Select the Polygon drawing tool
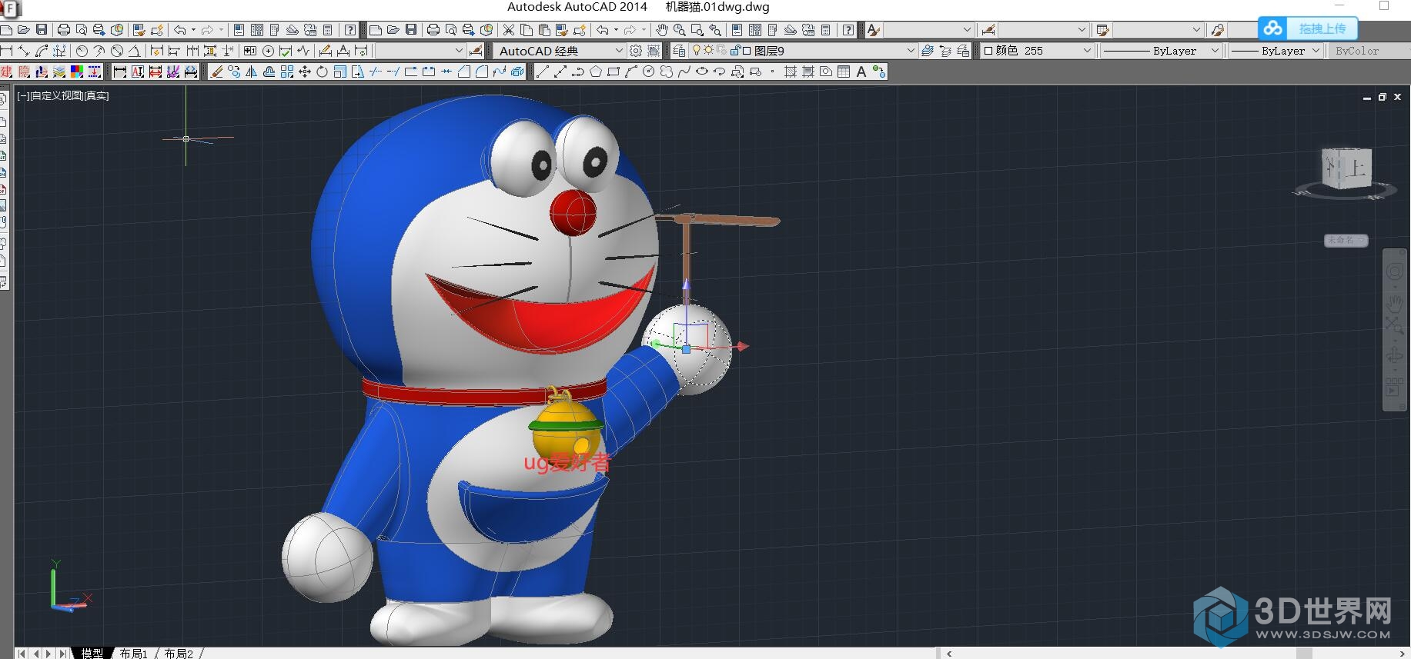The image size is (1411, 659). (x=596, y=72)
